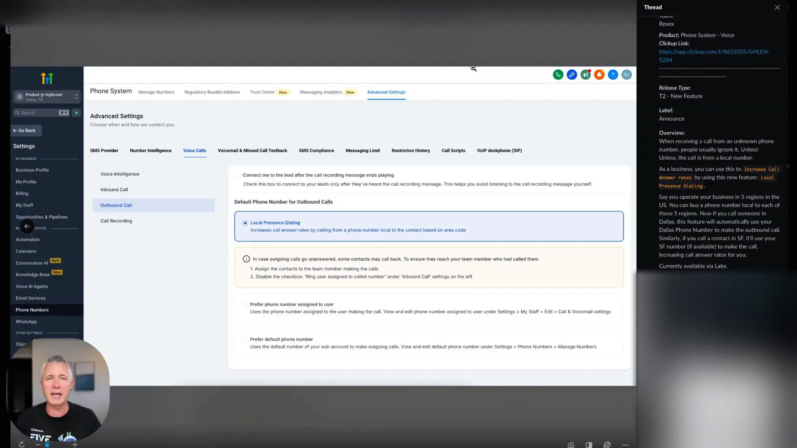Image resolution: width=797 pixels, height=448 pixels.
Task: Select Prefer phone number assigned to user
Action: click(244, 304)
